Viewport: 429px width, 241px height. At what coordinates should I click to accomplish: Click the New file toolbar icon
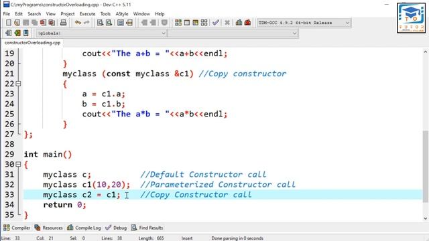point(9,23)
